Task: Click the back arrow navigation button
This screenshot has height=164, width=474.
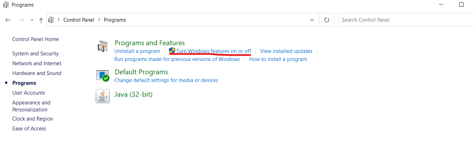Action: click(x=8, y=20)
